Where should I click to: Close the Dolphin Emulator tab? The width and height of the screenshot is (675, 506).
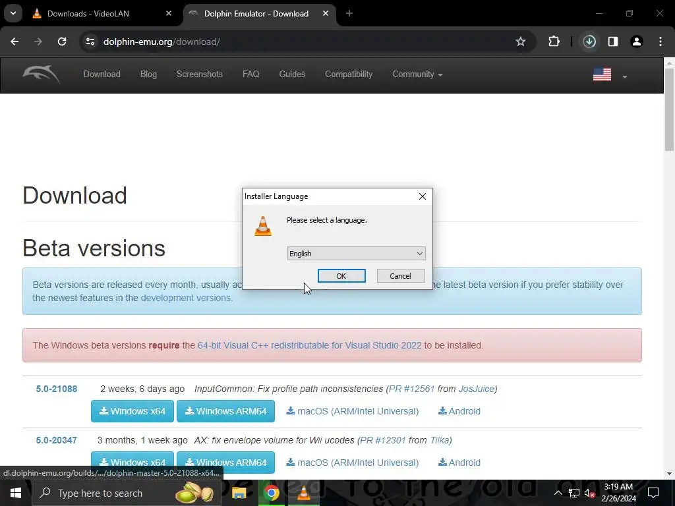[x=326, y=14]
